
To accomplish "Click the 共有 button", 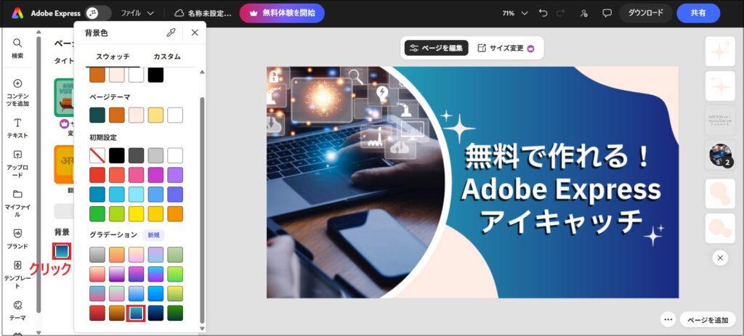I will pos(698,13).
